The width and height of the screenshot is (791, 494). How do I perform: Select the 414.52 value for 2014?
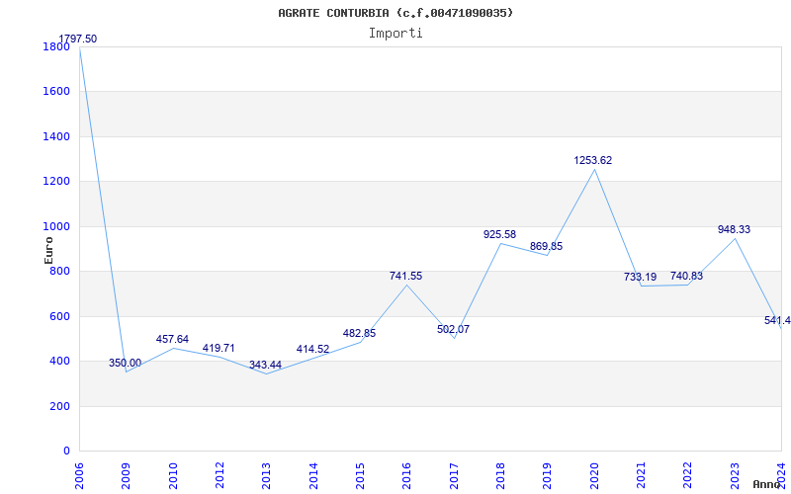[312, 350]
